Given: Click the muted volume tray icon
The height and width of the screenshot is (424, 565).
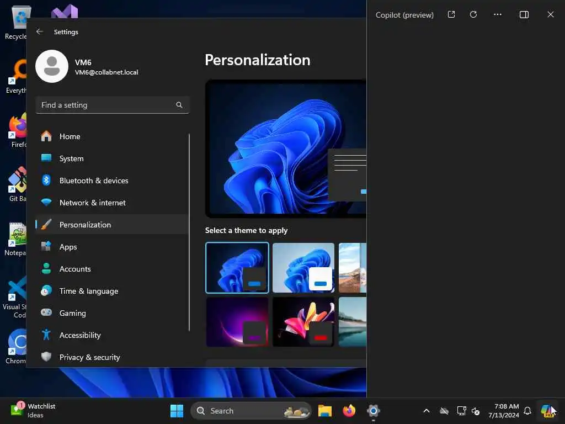Looking at the screenshot, I should (476, 411).
